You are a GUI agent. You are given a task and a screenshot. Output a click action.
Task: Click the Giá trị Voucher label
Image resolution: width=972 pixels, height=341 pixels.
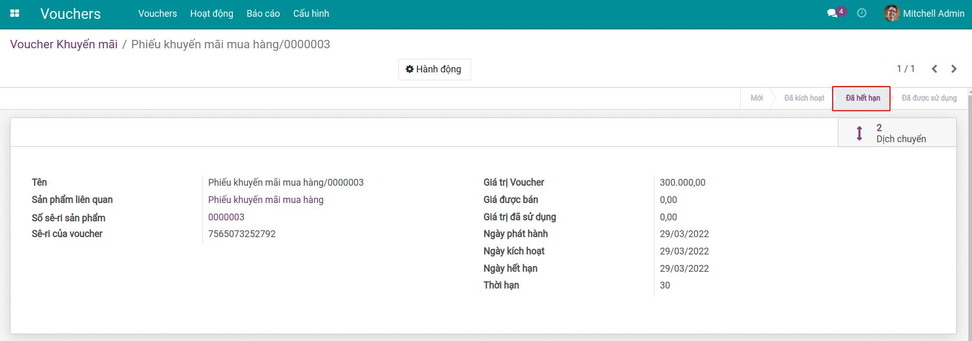click(x=514, y=183)
